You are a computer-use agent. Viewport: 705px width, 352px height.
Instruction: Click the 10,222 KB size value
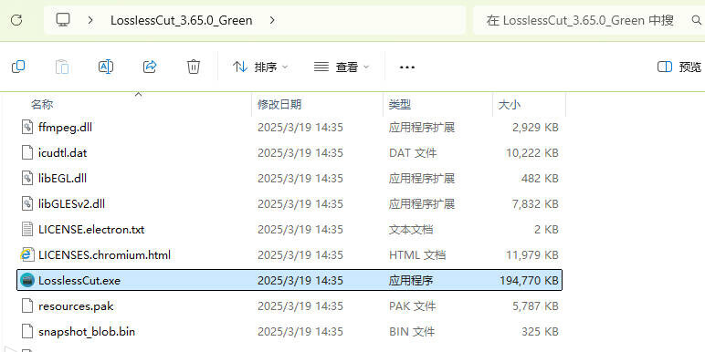(531, 152)
